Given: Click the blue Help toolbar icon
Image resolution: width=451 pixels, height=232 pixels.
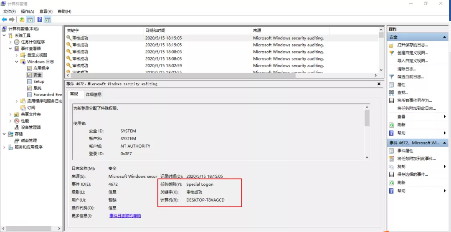Looking at the screenshot, I should click(40, 20).
